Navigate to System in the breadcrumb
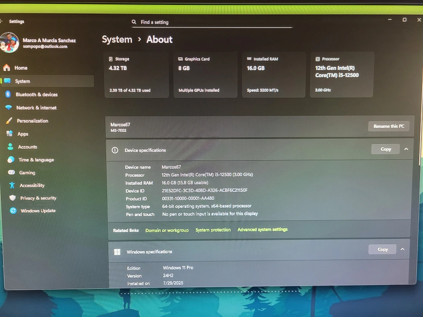The height and width of the screenshot is (317, 423). pyautogui.click(x=117, y=39)
